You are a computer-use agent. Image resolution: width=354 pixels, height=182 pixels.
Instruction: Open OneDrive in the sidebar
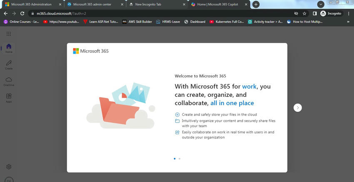pos(9,81)
